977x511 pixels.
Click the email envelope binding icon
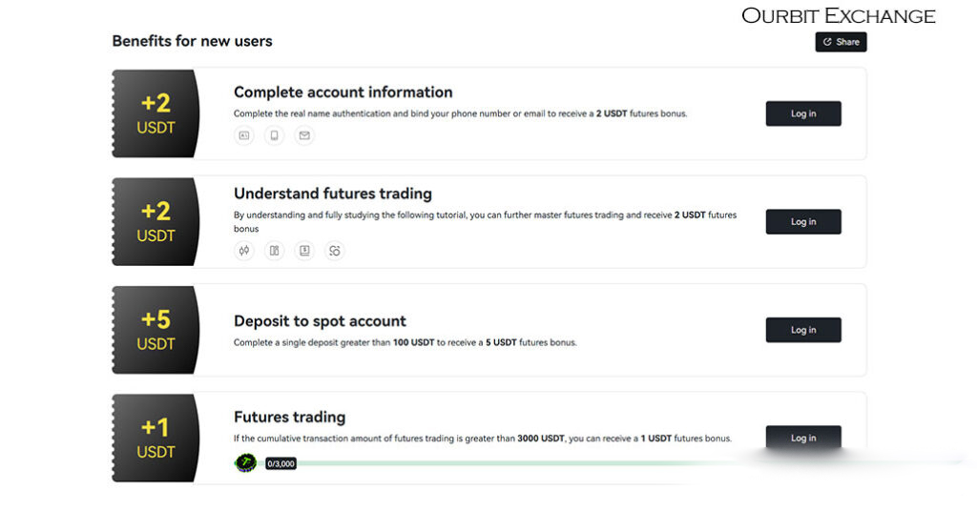click(x=304, y=135)
